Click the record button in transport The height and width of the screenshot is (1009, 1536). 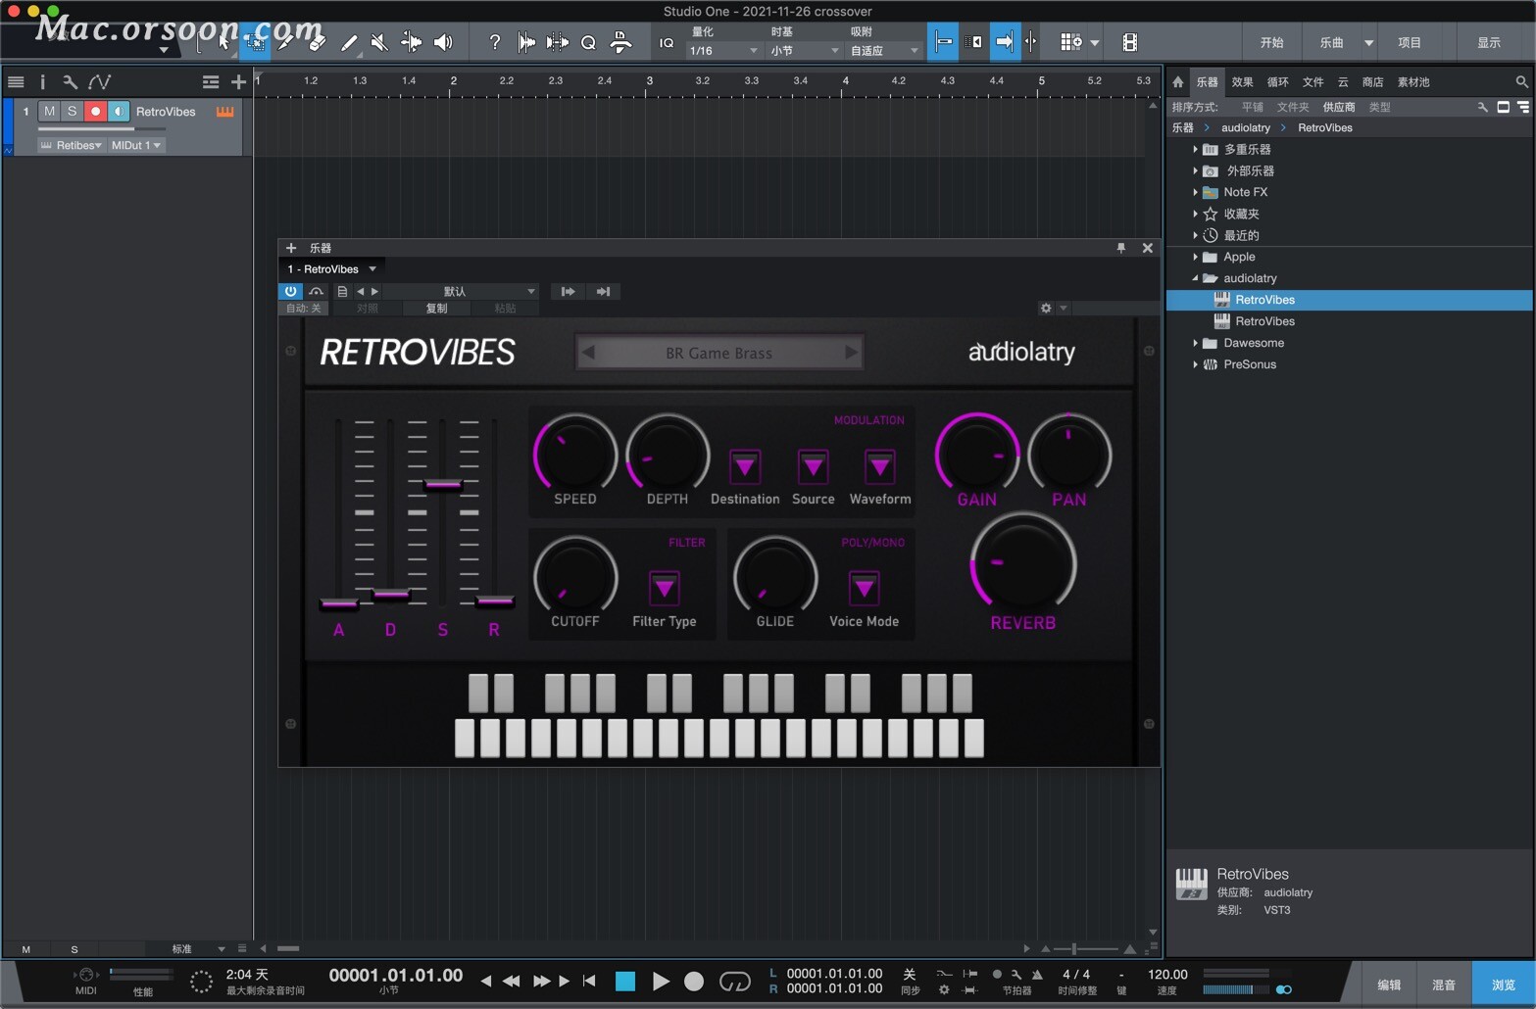(694, 981)
